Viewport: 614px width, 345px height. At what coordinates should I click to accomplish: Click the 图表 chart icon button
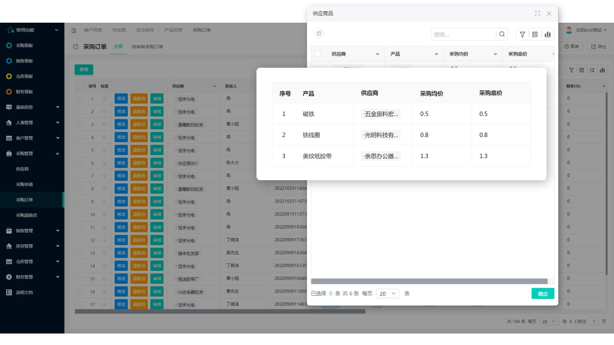[572, 46]
